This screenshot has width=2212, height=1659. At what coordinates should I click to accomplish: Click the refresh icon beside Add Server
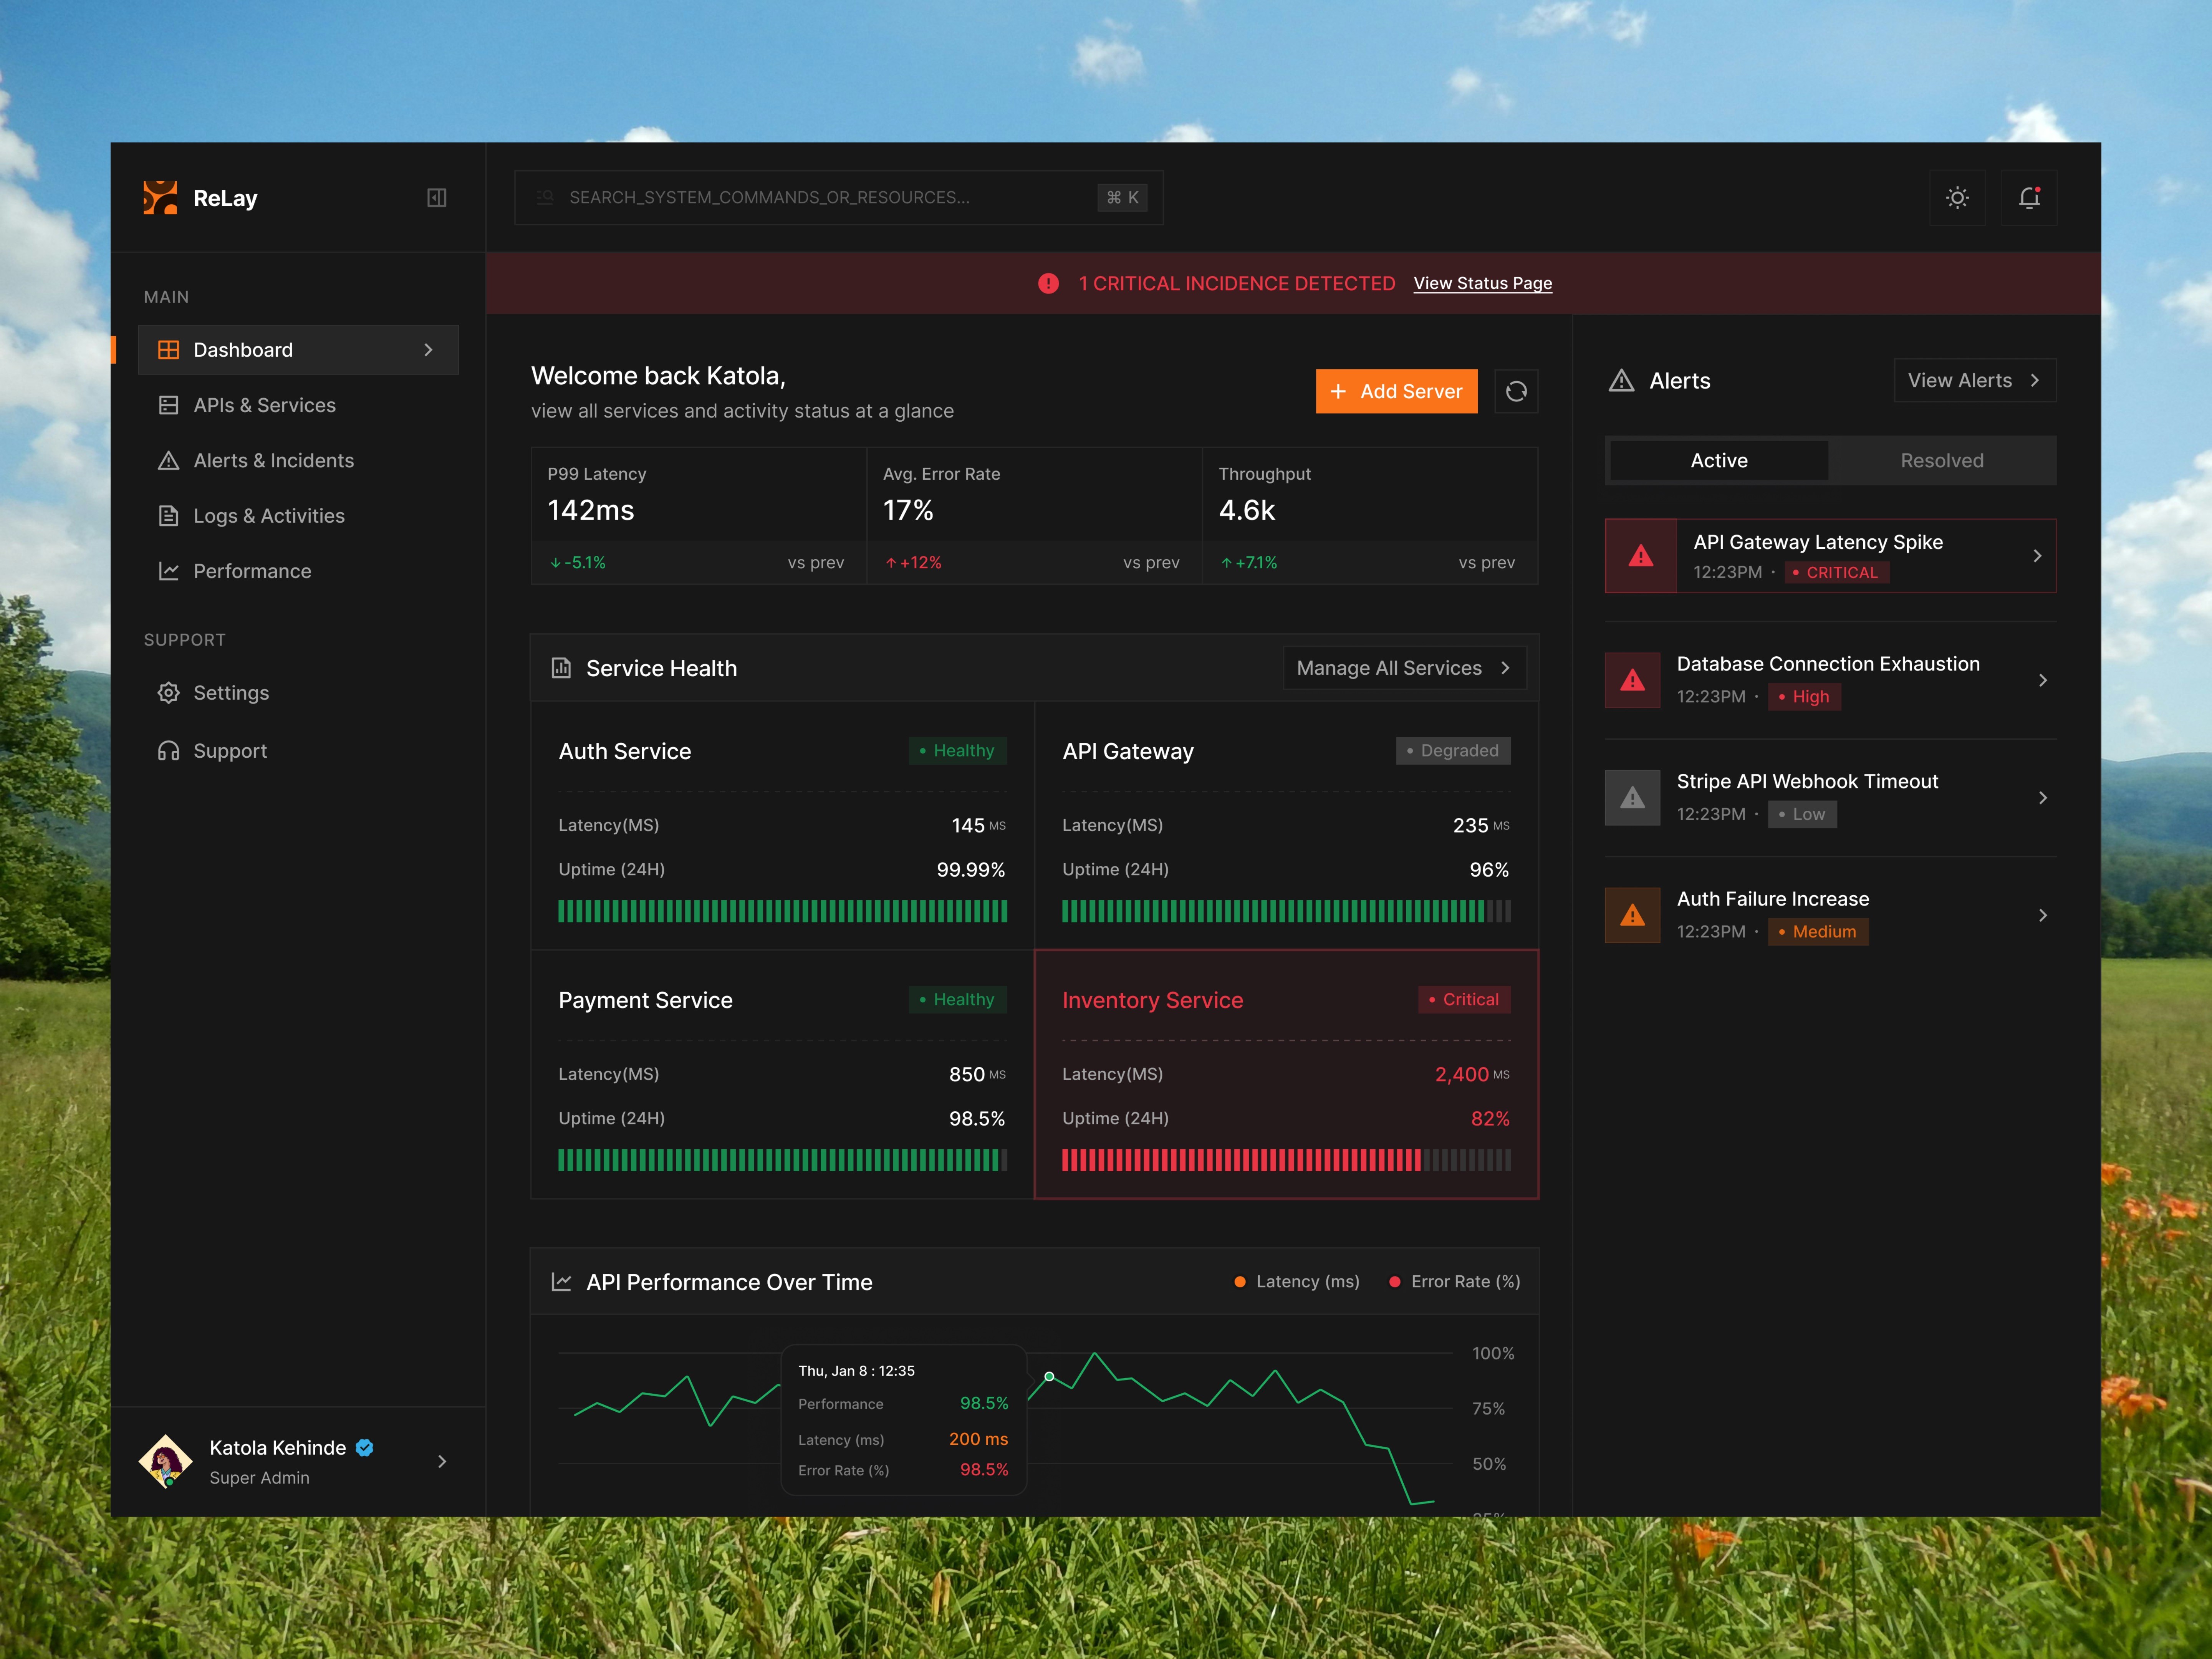pos(1516,391)
